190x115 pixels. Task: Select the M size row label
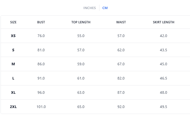13,64
